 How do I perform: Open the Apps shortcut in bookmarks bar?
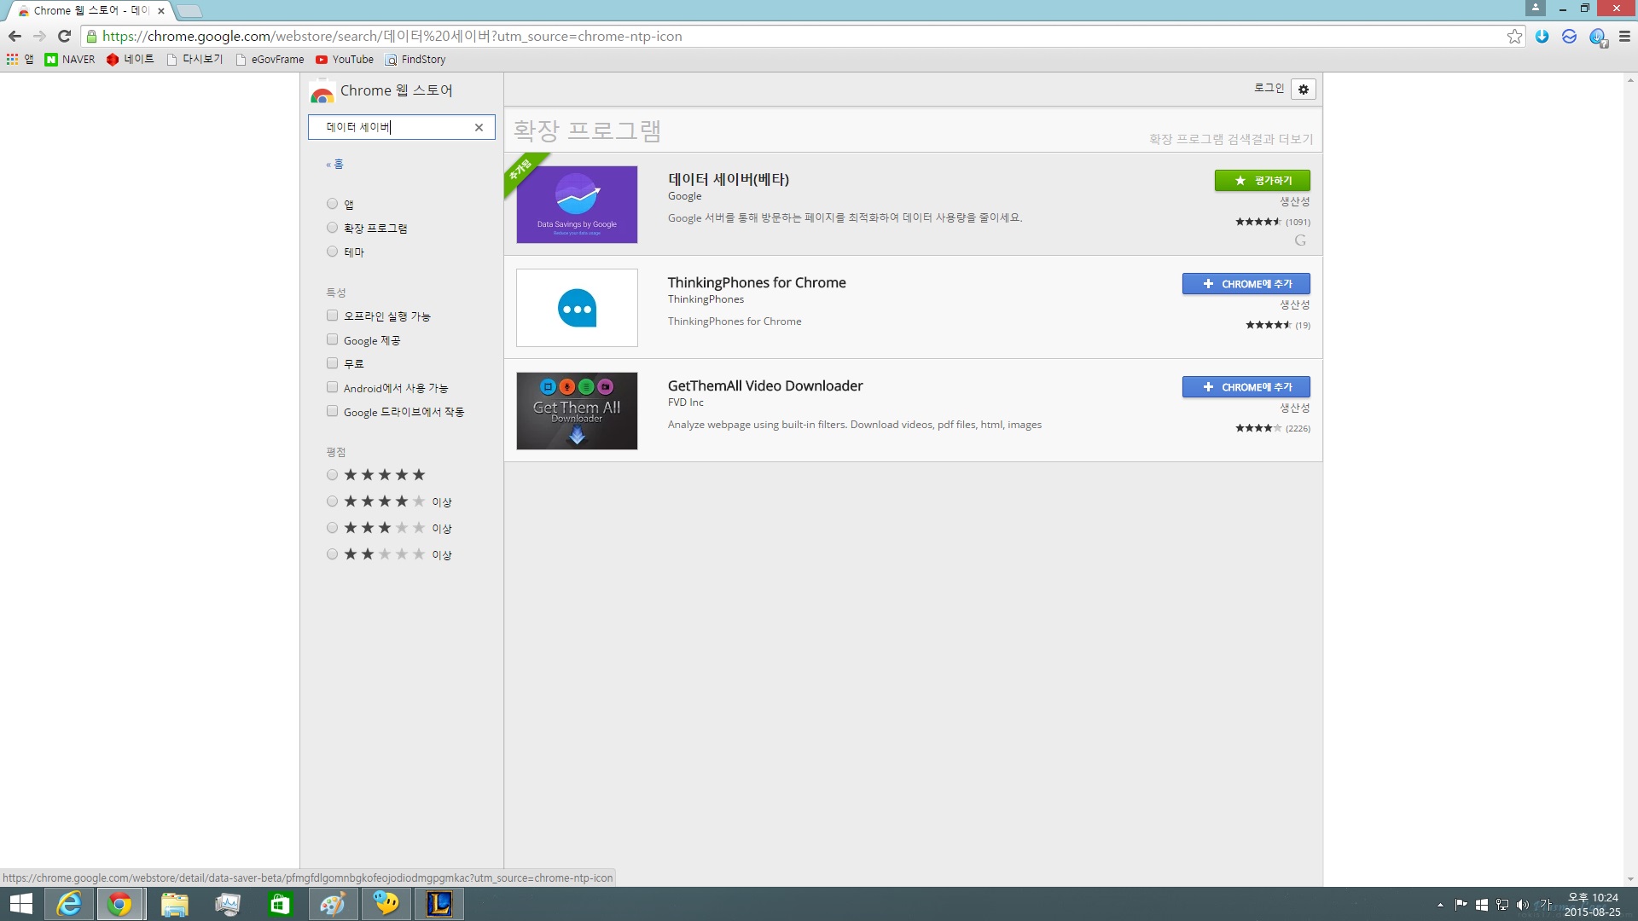(x=20, y=59)
